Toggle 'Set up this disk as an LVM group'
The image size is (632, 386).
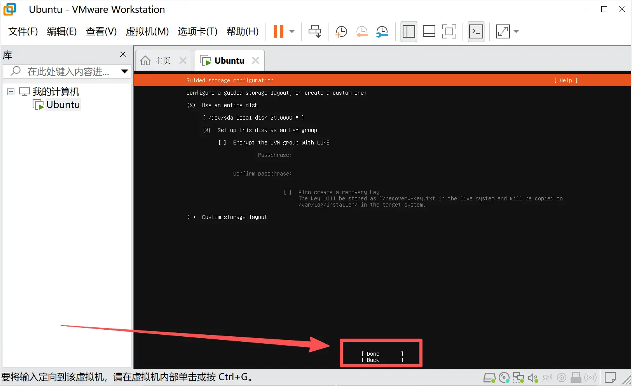coord(207,130)
